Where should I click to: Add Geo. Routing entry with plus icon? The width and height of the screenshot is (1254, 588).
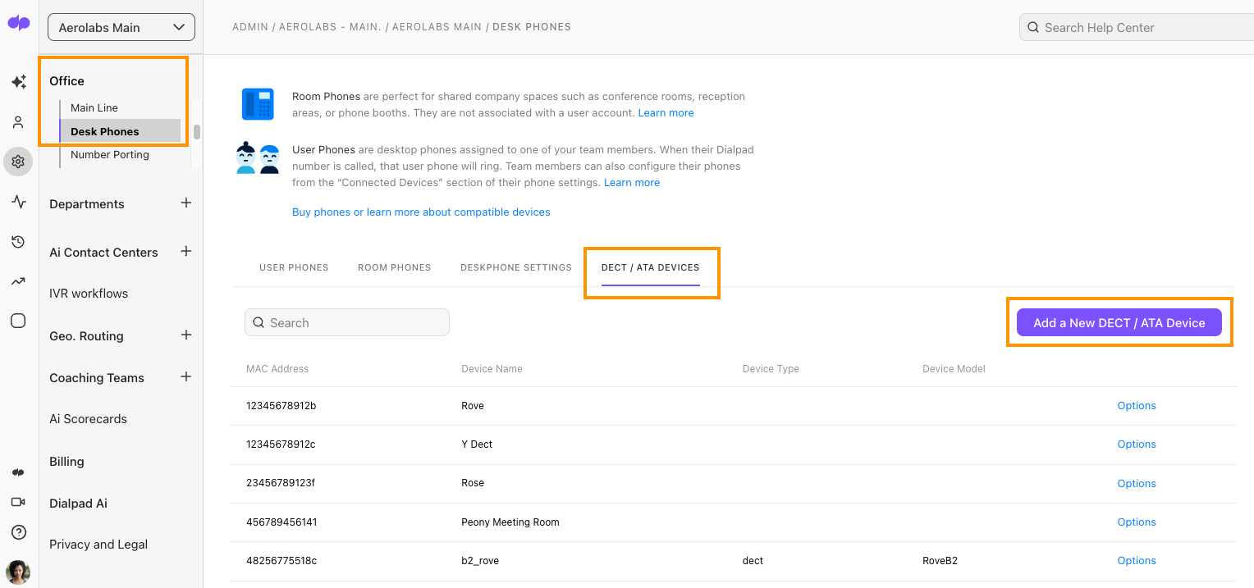[x=186, y=335]
